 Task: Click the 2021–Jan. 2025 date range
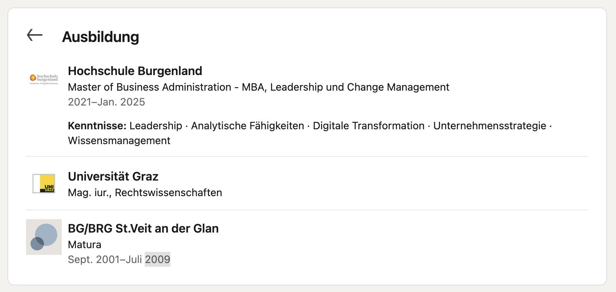pos(106,102)
